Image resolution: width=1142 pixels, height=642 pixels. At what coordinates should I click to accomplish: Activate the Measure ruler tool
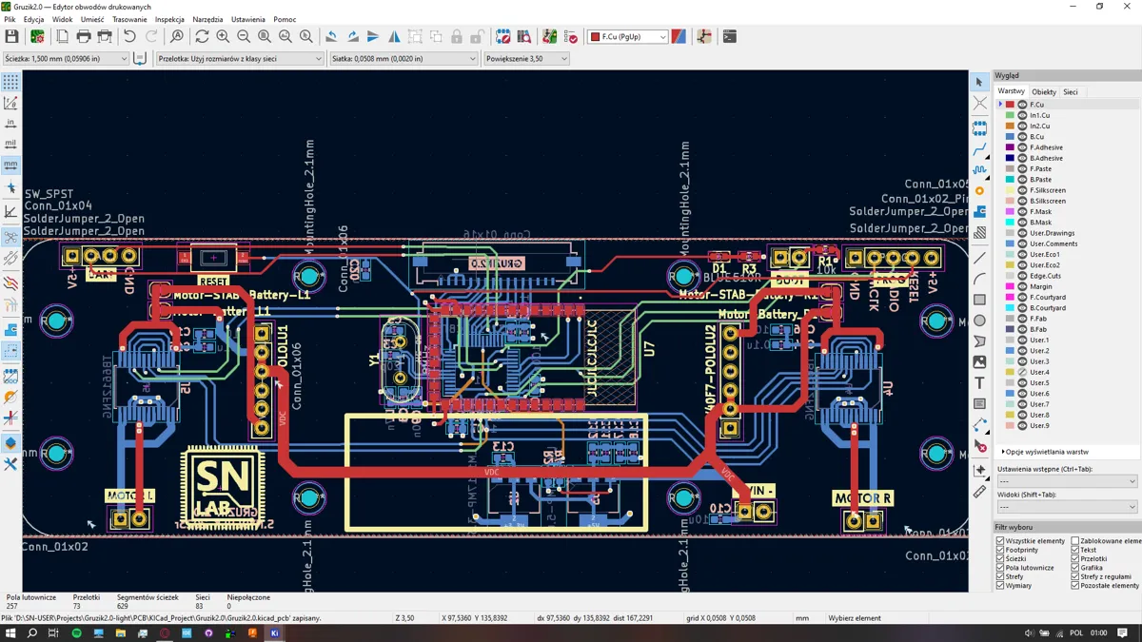pos(979,492)
